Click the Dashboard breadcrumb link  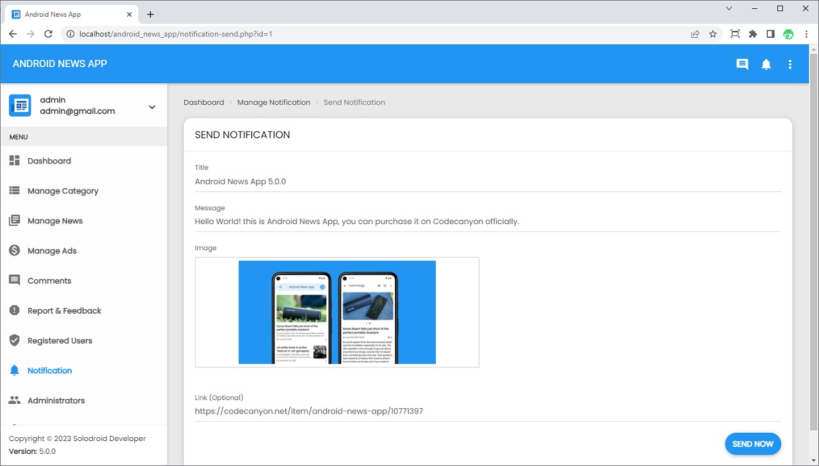[x=203, y=102]
